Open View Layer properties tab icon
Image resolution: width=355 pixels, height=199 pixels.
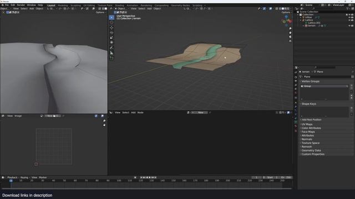coord(296,85)
